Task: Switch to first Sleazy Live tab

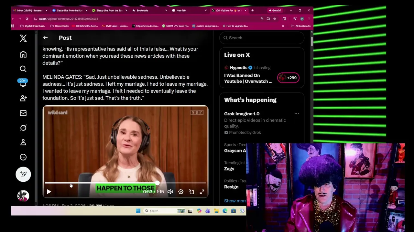Action: pos(70,10)
